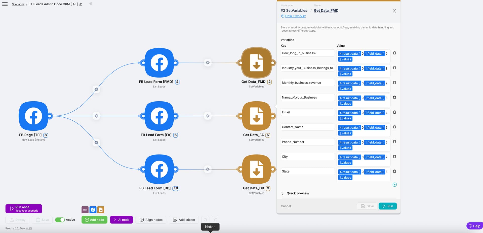Image resolution: width=483 pixels, height=233 pixels.
Task: Select the Get Data_DB SetVariables node
Action: pos(257,169)
